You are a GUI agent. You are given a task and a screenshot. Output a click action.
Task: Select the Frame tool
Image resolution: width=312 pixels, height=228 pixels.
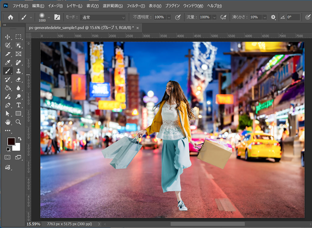click(18, 54)
